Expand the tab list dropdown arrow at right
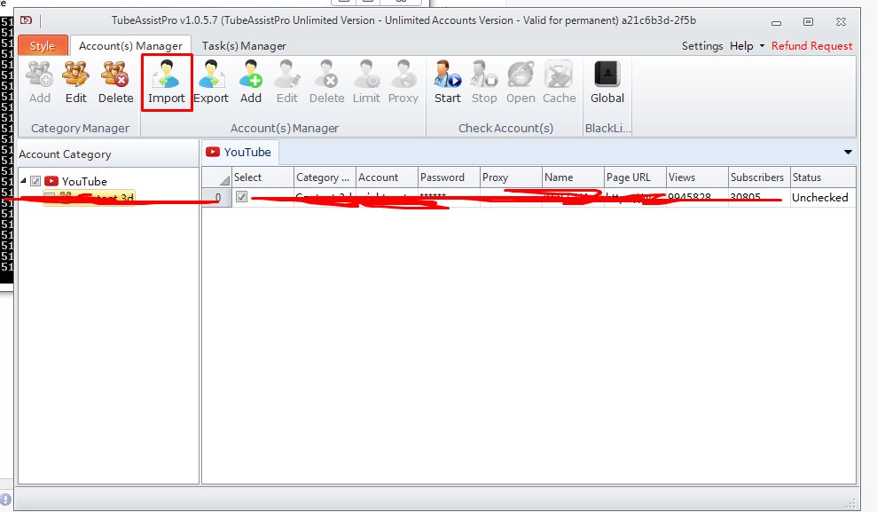The width and height of the screenshot is (877, 512). point(848,153)
